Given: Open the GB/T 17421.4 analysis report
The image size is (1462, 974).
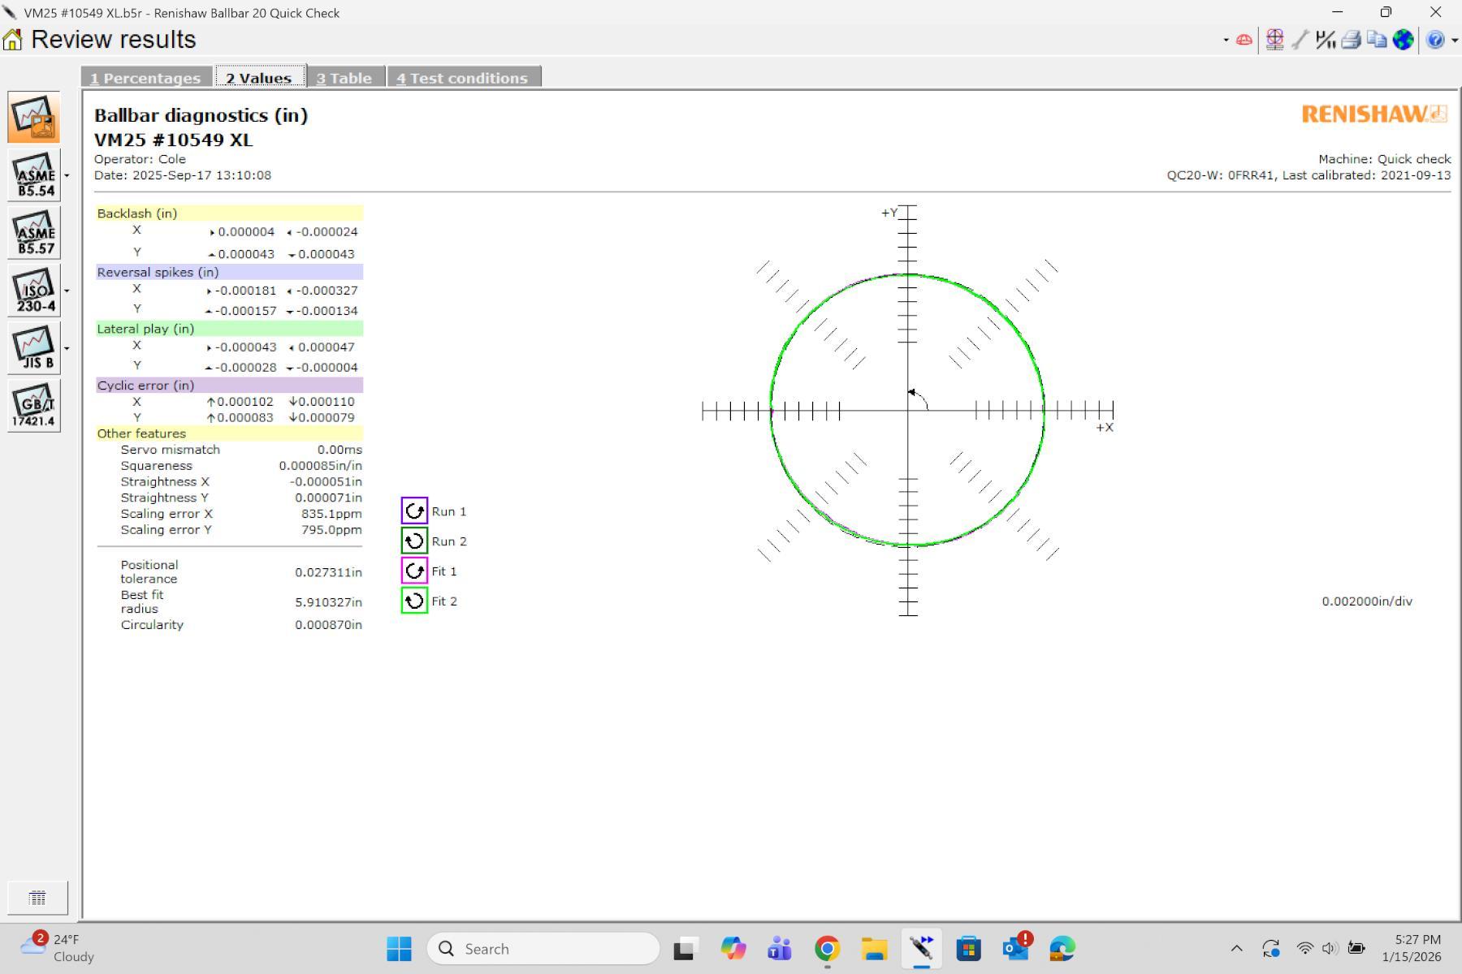Looking at the screenshot, I should pyautogui.click(x=34, y=406).
